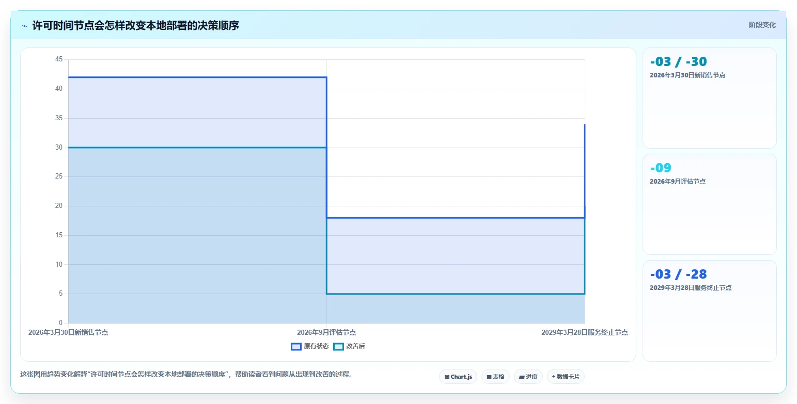This screenshot has height=404, width=797.
Task: Click the 2029年3月28日服务终止节点 card caption
Action: [691, 287]
